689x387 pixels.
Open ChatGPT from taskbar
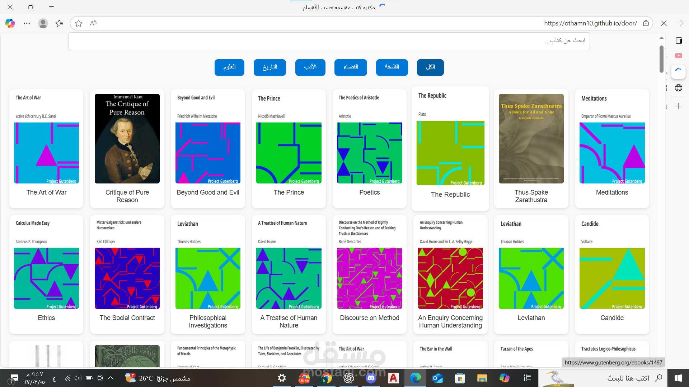tap(349, 378)
